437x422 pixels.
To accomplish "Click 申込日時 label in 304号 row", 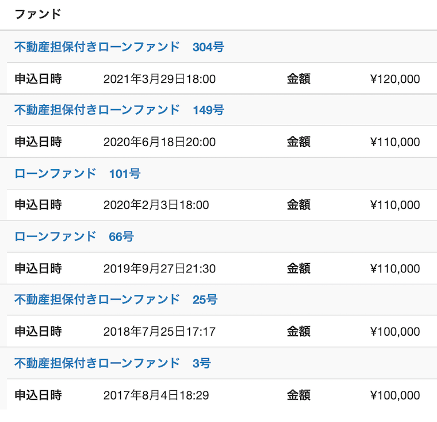I will click(x=38, y=79).
